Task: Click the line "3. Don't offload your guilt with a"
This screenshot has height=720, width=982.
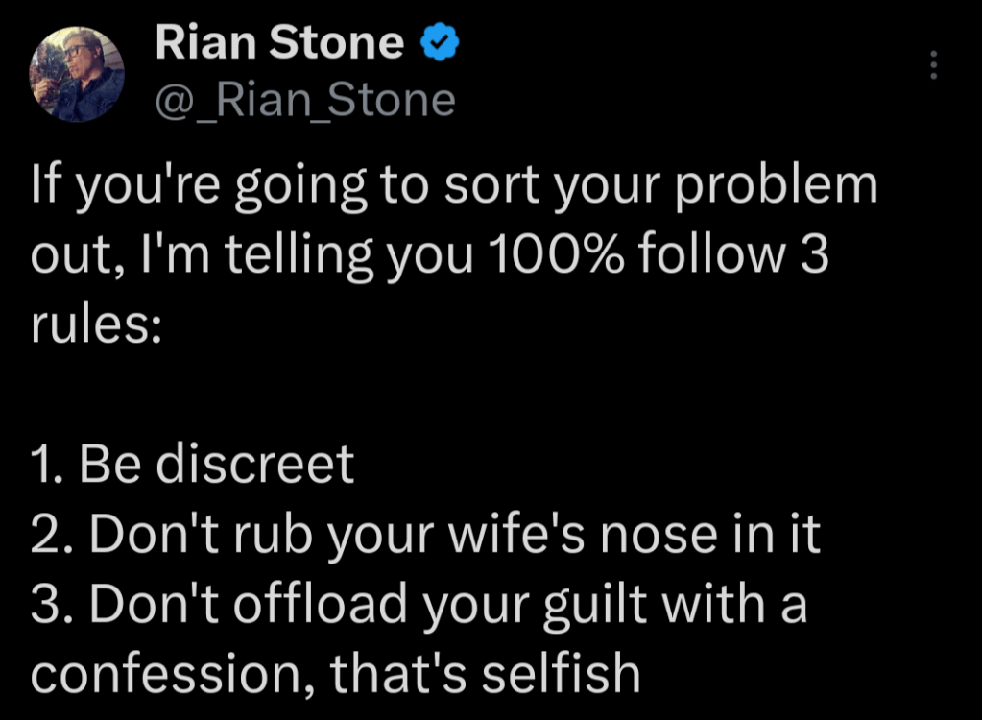Action: tap(419, 605)
